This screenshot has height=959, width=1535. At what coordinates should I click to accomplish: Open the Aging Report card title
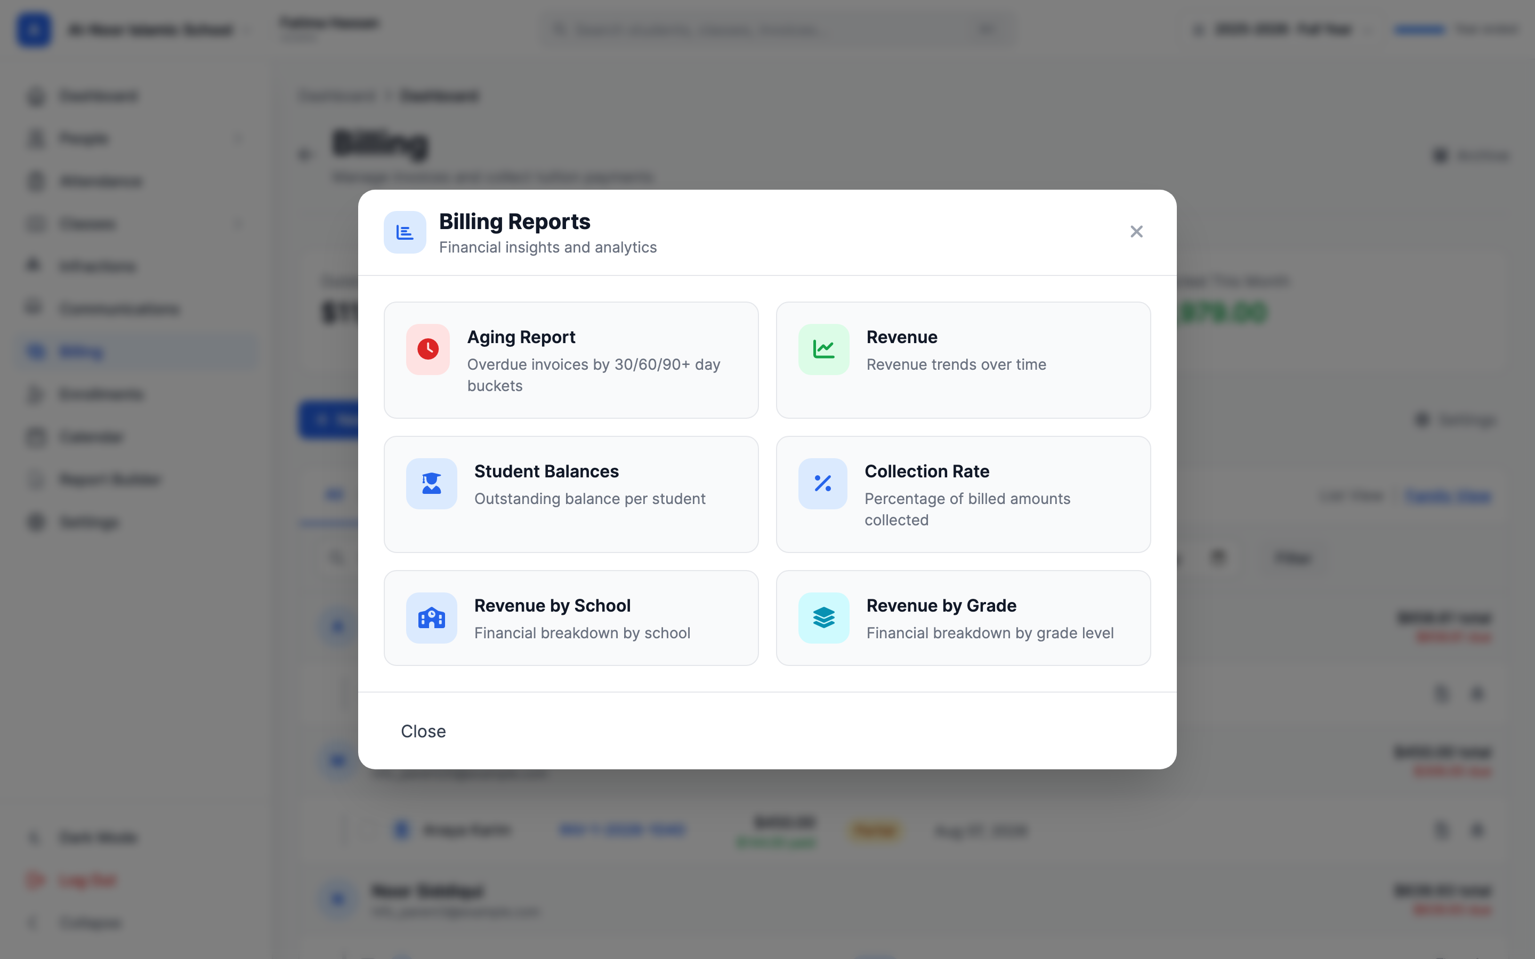click(x=521, y=337)
